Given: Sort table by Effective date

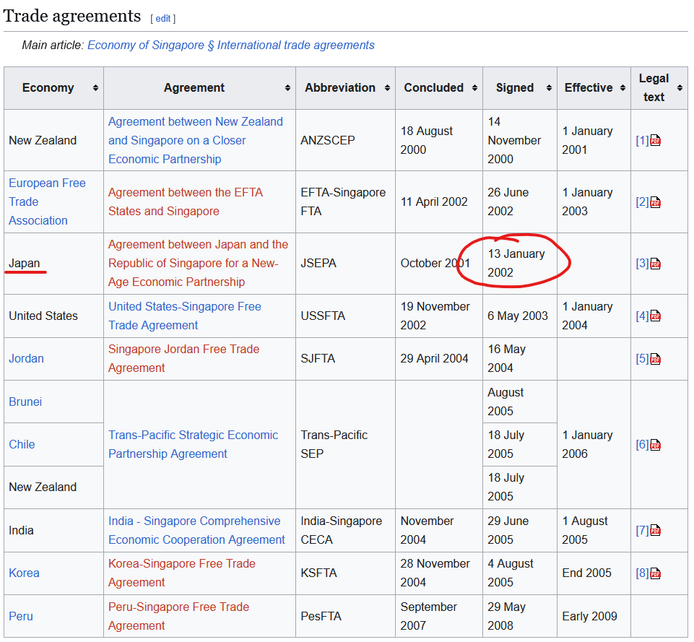Looking at the screenshot, I should [623, 88].
